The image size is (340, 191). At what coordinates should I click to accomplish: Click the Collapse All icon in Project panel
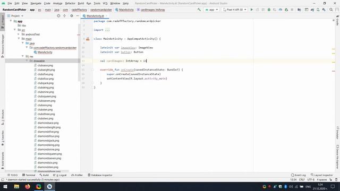point(64,16)
